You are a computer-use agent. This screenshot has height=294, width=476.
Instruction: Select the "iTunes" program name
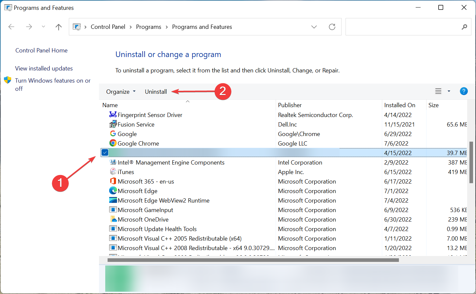point(126,172)
